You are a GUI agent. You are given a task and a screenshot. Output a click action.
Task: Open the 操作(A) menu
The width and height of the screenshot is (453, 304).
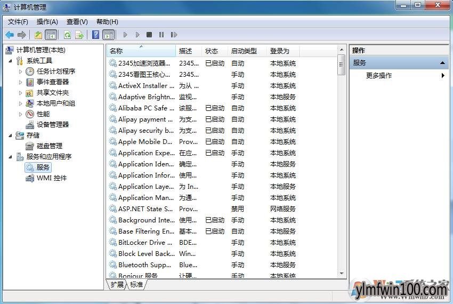coord(47,22)
